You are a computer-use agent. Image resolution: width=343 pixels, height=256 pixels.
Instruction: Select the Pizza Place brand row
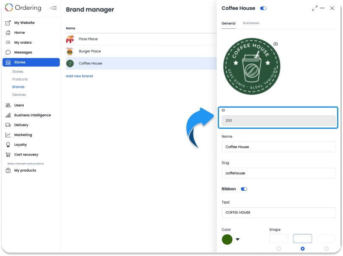point(141,39)
